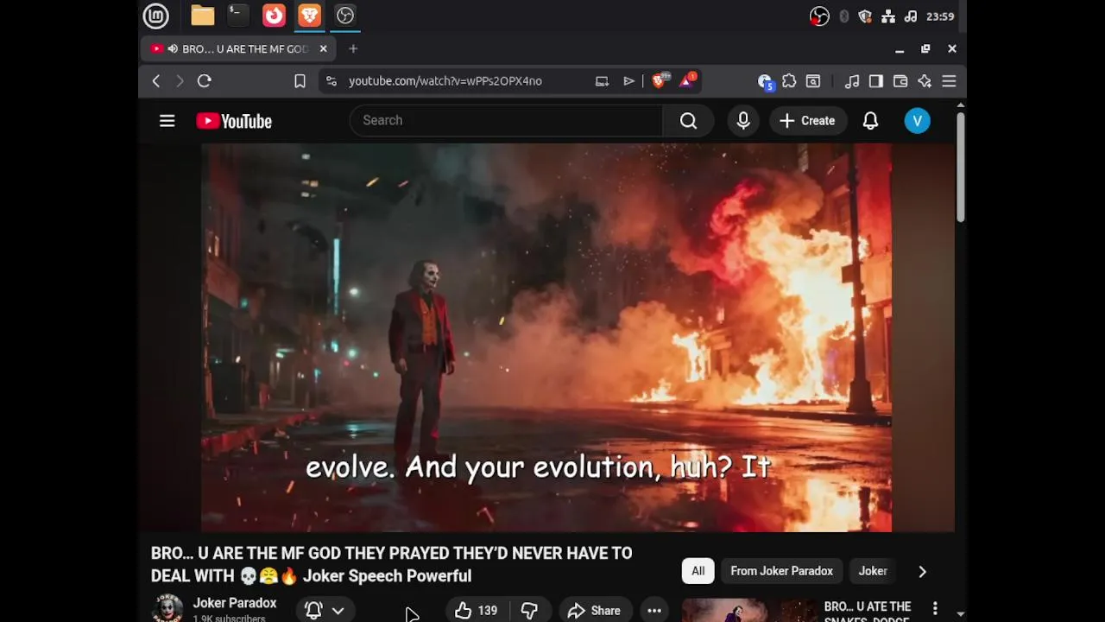Click the YouTube URL in the address bar
Screen dimensions: 1105x622
pyautogui.click(x=445, y=81)
